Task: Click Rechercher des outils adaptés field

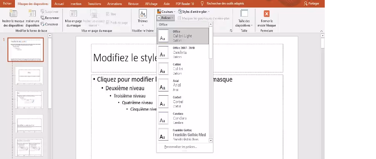Action: (225, 4)
